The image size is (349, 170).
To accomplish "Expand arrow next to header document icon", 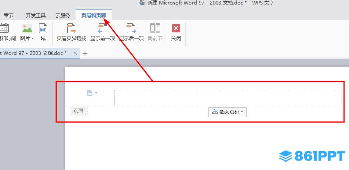I will point(96,93).
